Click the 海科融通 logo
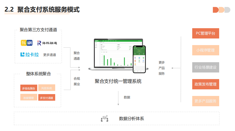This screenshot has width=235, height=131. [x=47, y=43]
